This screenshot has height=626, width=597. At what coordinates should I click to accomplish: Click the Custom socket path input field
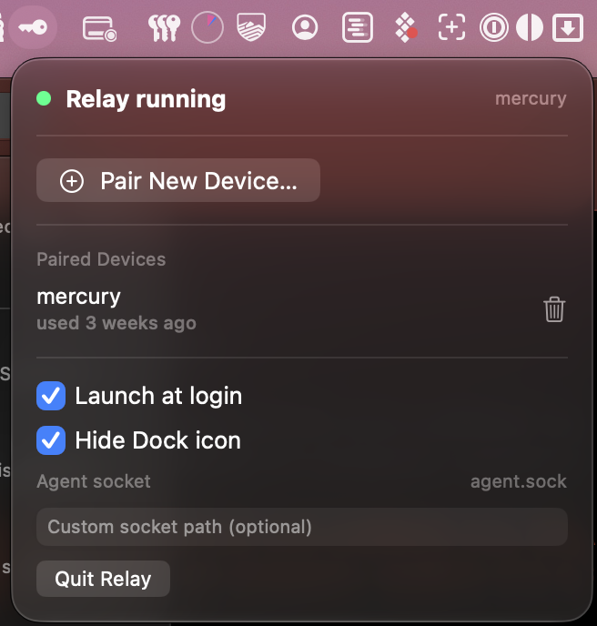(302, 527)
